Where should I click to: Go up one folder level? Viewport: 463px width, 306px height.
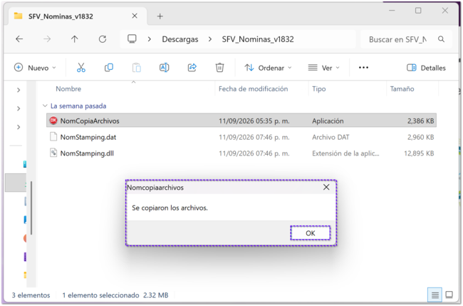point(74,39)
